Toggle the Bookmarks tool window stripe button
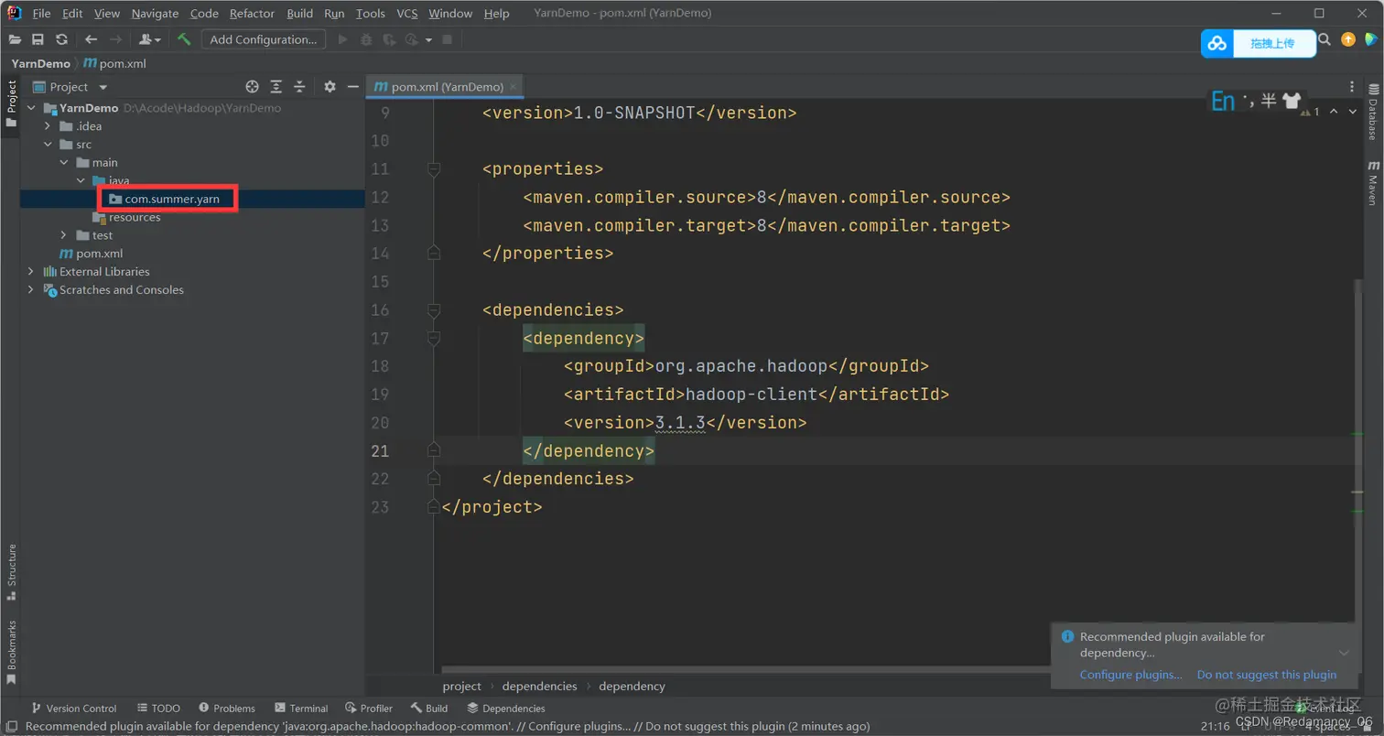Screen dimensions: 1384x736 pos(11,652)
